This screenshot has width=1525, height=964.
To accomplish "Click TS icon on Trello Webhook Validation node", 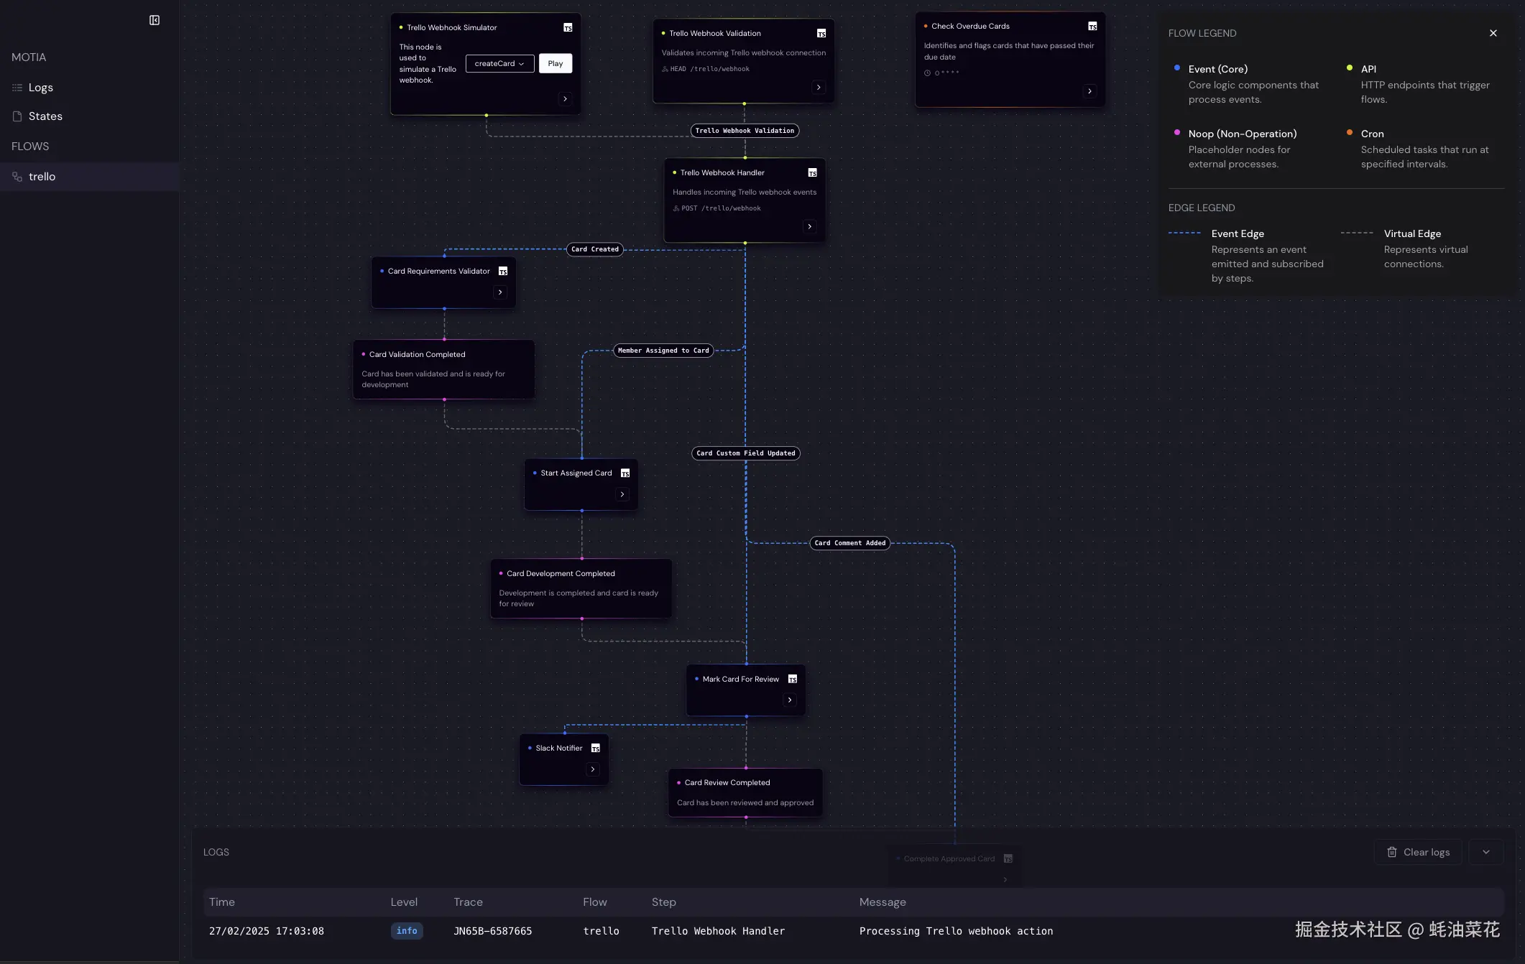I will 821,33.
